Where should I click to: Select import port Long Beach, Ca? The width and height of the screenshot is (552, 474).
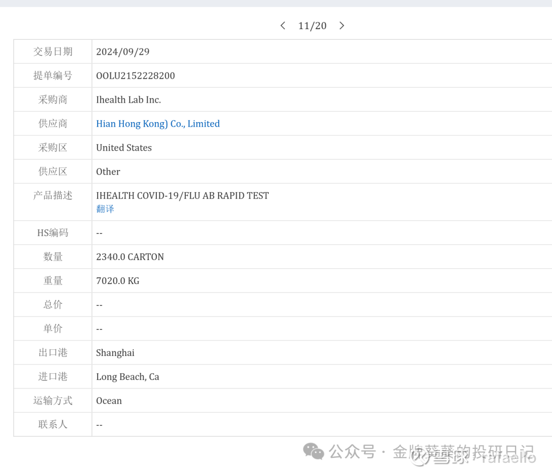coord(127,377)
